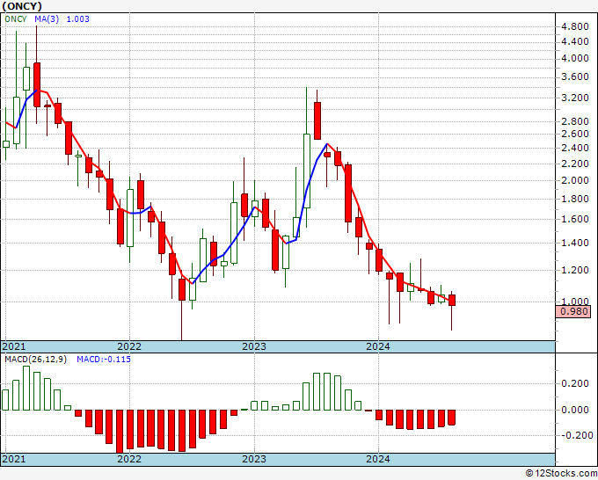Click 2021 on the price chart timeline
This screenshot has width=598, height=480.
[x=14, y=346]
